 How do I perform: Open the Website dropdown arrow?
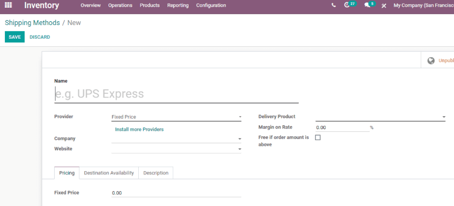[240, 149]
